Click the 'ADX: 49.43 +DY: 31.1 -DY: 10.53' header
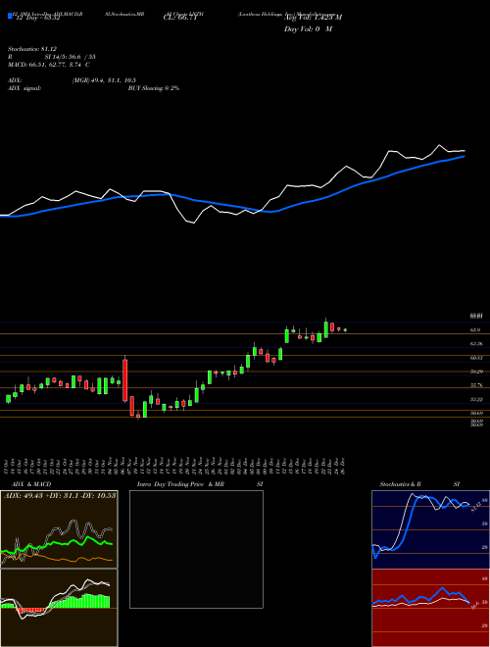490x647 pixels. point(60,495)
